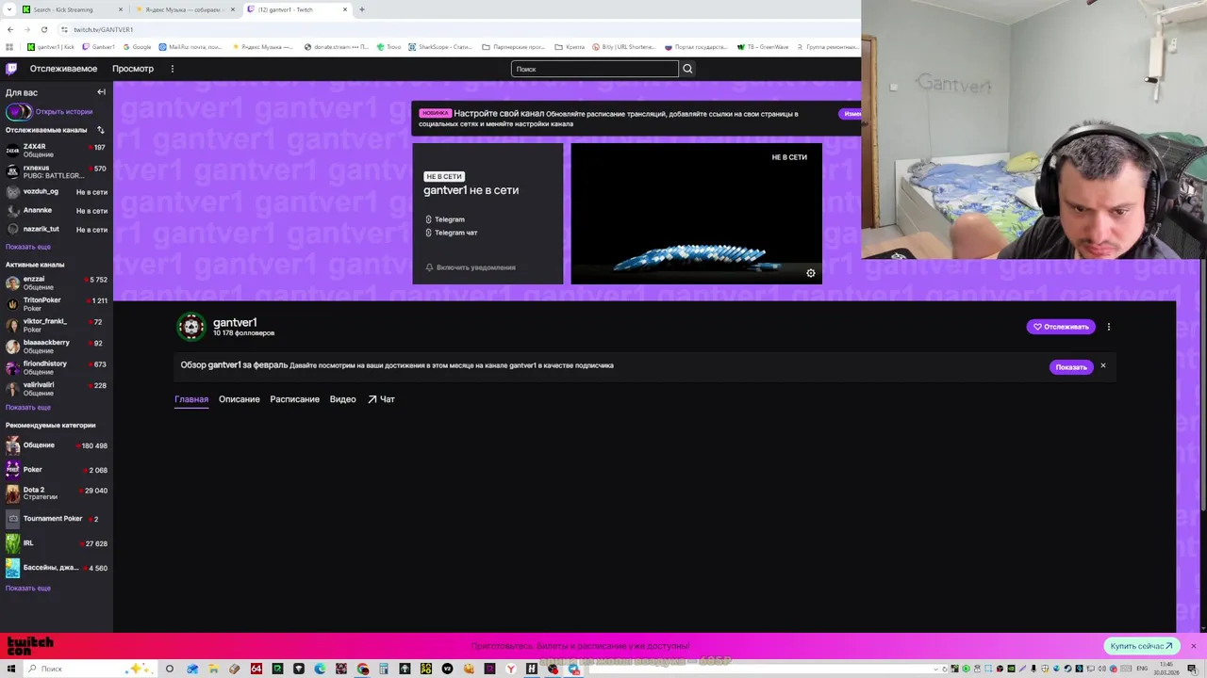Dismiss the February recap banner

click(x=1102, y=365)
